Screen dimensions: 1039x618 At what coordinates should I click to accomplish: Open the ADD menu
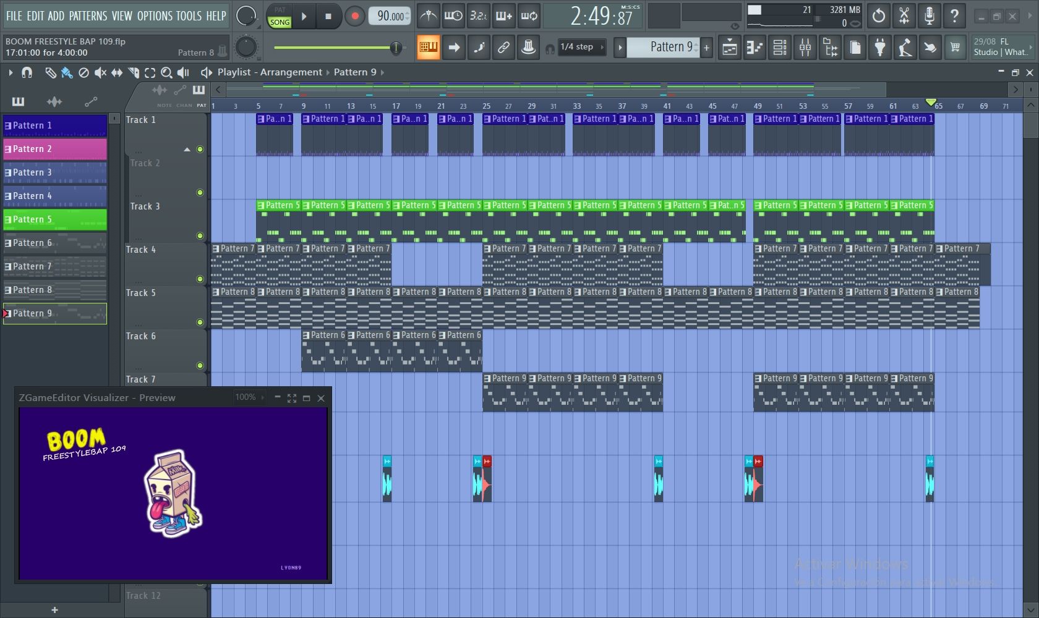[x=56, y=16]
